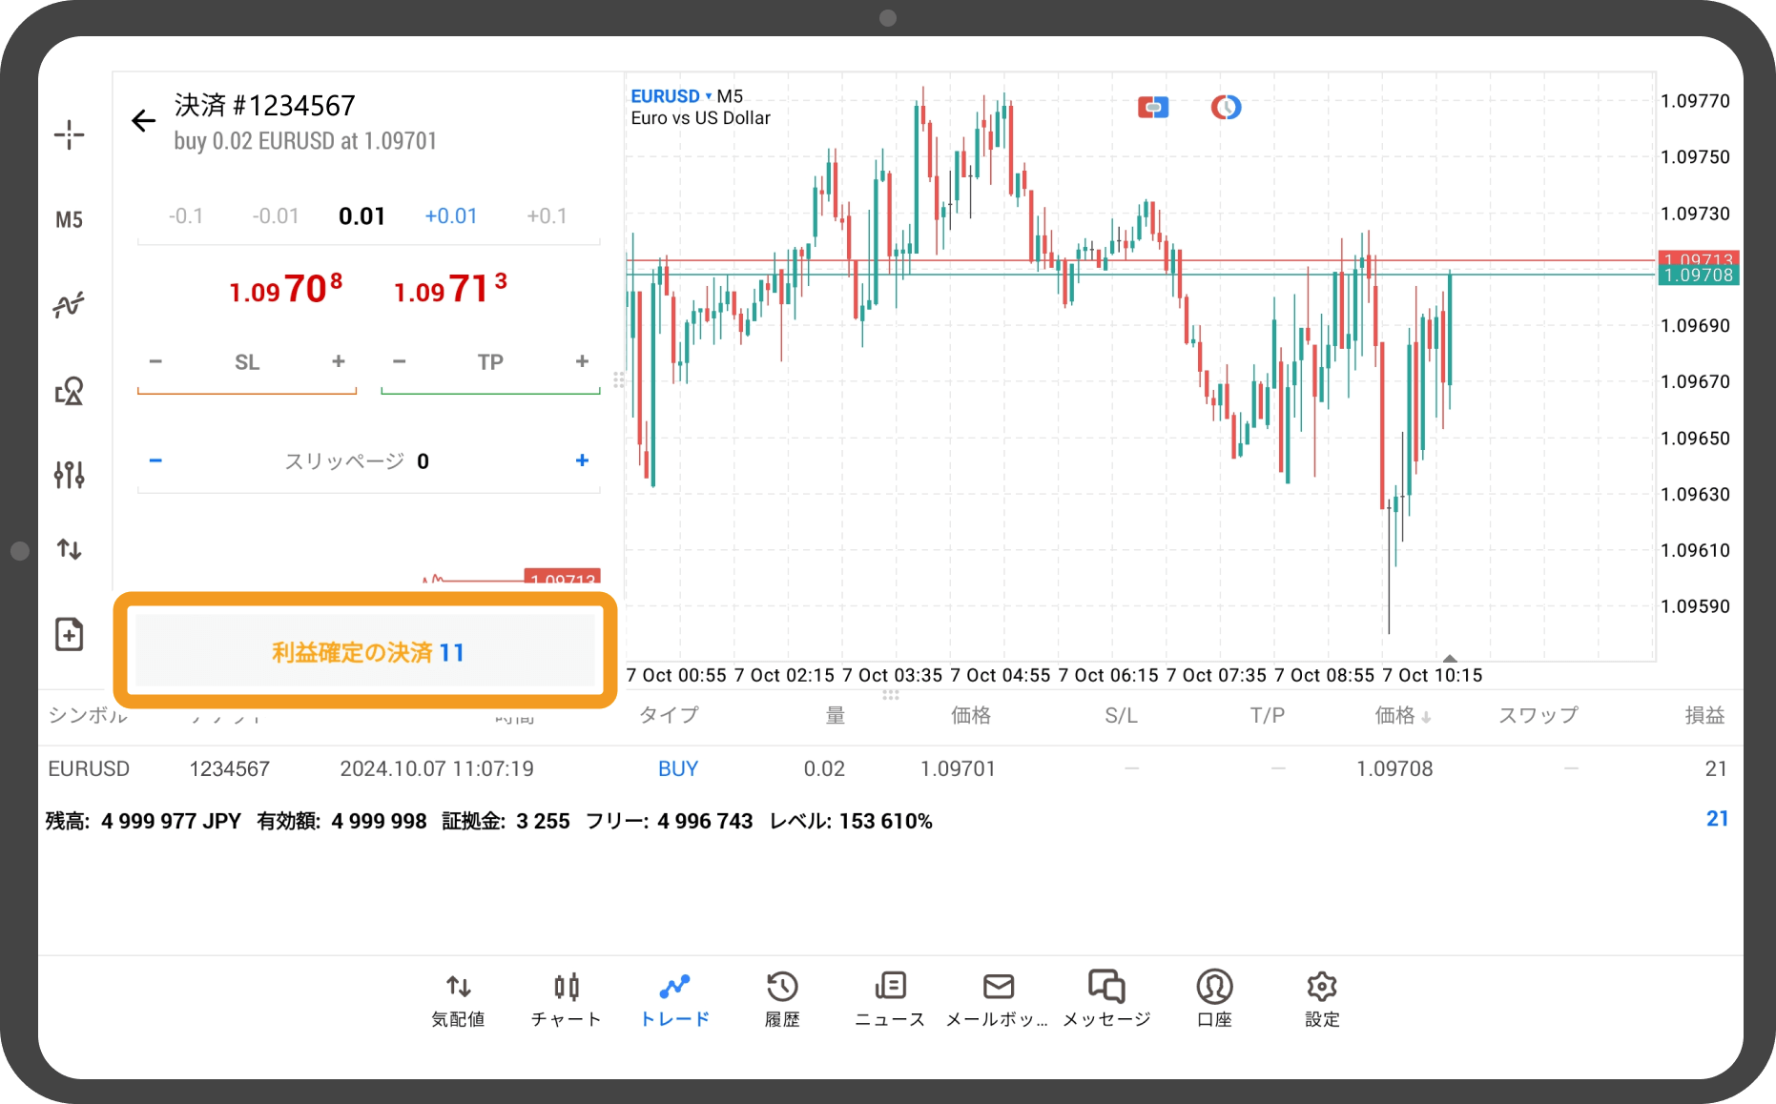Tap the SL input field
The height and width of the screenshot is (1104, 1776).
247,362
